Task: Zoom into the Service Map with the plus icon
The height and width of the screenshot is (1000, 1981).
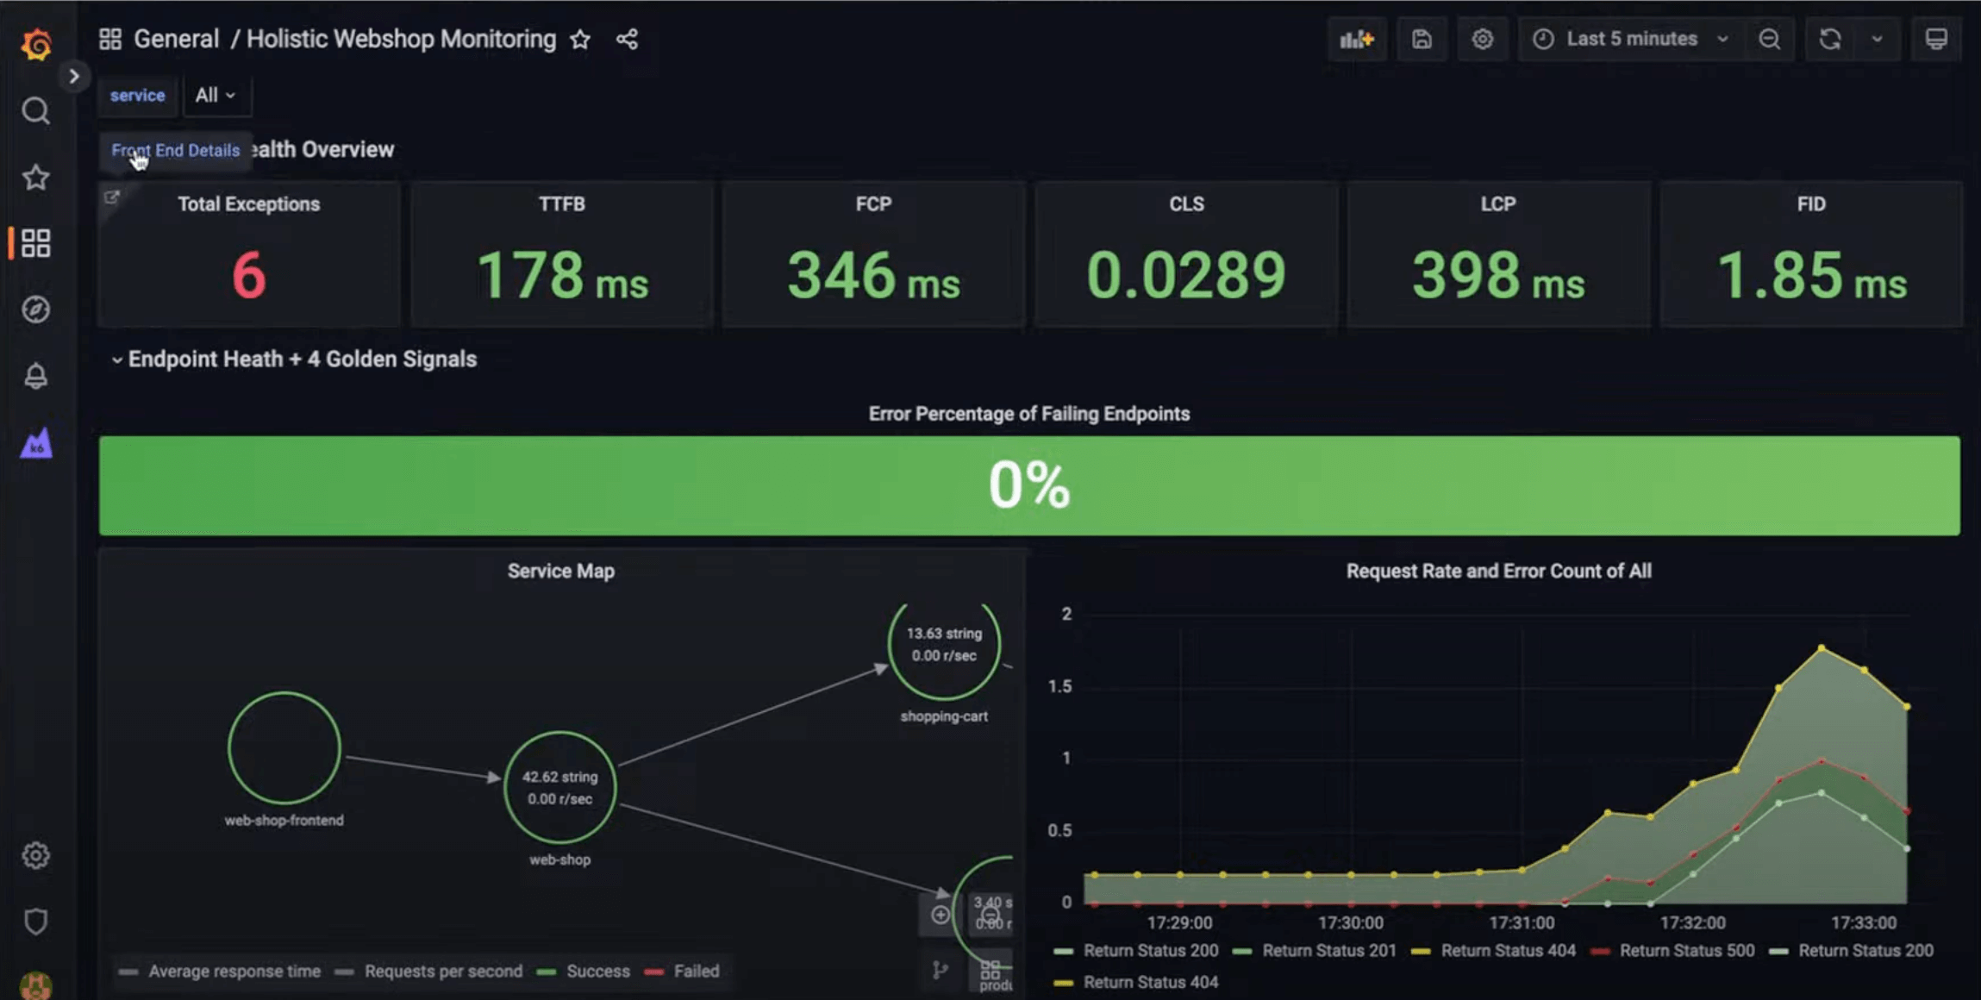Action: (939, 914)
